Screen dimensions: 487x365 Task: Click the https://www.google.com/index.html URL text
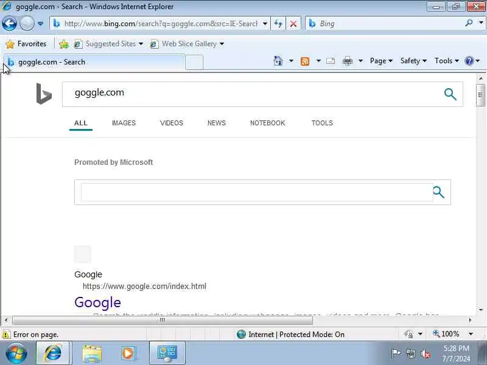144,286
